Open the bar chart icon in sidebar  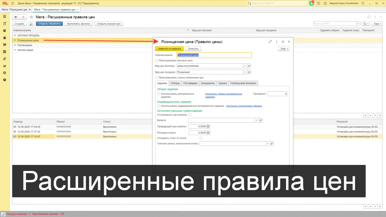pyautogui.click(x=5, y=66)
